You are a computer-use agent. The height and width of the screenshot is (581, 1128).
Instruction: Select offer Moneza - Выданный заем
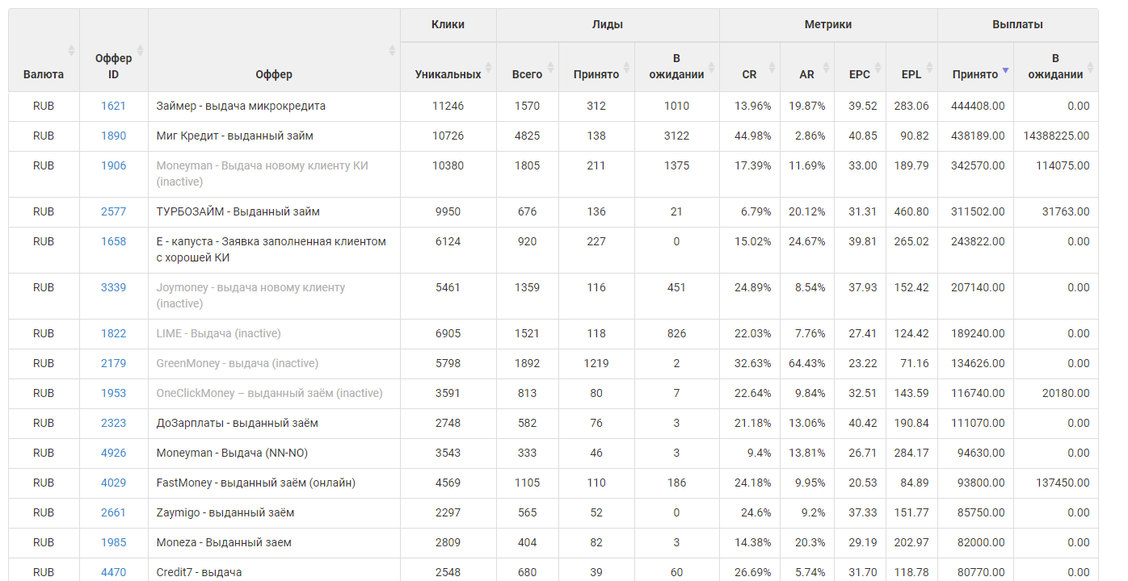pos(224,542)
